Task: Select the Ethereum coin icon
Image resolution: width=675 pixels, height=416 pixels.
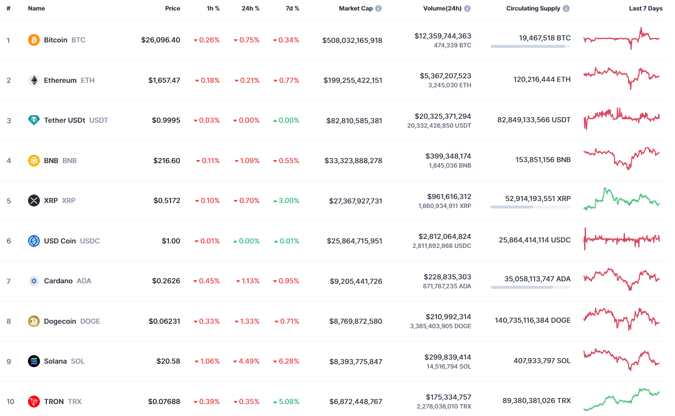Action: coord(33,80)
